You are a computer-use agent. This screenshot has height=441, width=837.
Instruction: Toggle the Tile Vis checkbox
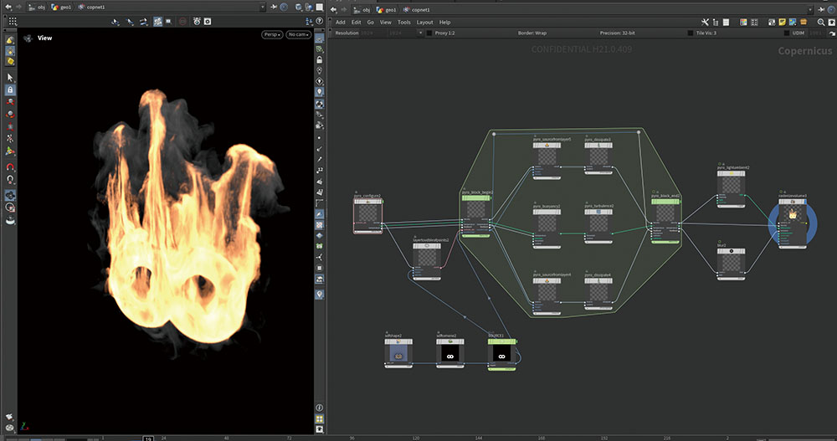691,33
